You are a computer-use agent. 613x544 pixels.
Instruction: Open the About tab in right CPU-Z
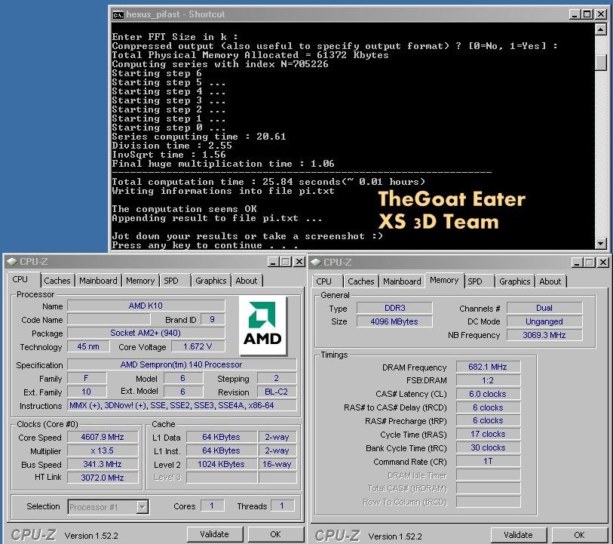pos(550,281)
